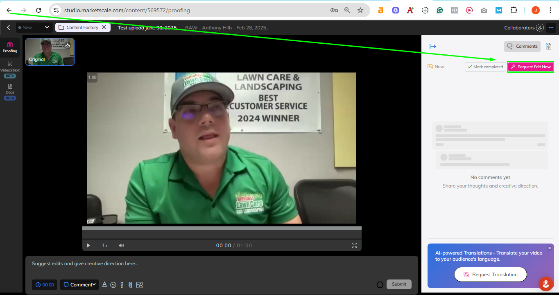Mark comment as important with exclamation icon
The width and height of the screenshot is (559, 295).
coord(122,285)
